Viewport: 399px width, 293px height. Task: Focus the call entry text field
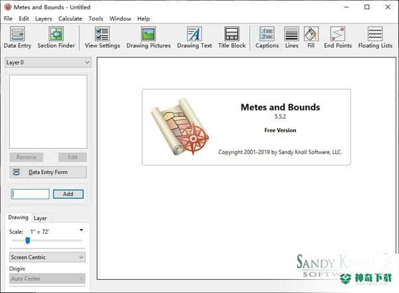click(x=30, y=194)
